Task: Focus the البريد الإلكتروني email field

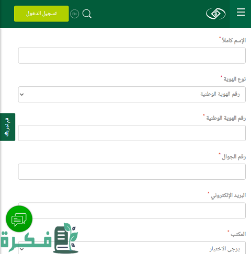Action: pyautogui.click(x=132, y=211)
